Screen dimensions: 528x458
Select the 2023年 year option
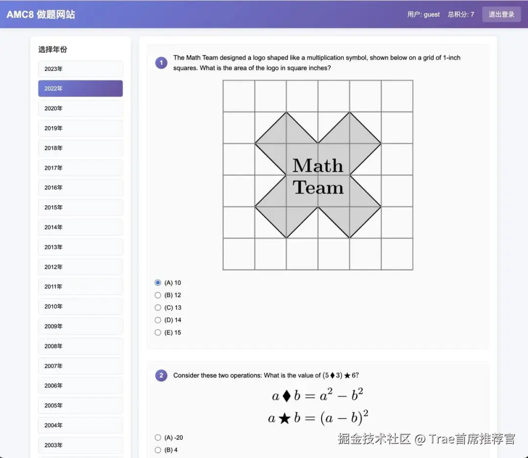(81, 69)
